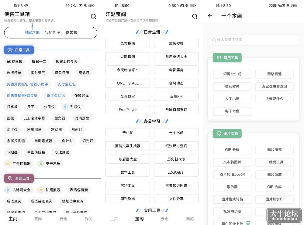Open the 淘宝优惠券查询 tool

click(x=274, y=86)
